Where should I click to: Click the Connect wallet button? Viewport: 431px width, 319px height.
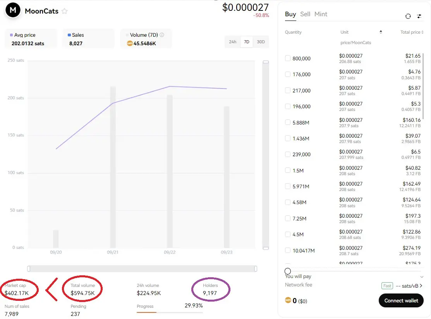coord(401,300)
